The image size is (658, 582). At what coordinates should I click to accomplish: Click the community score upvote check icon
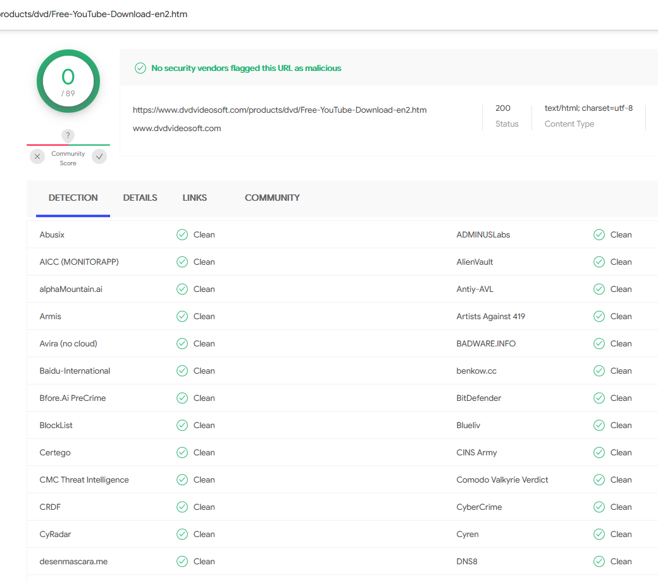tap(99, 156)
